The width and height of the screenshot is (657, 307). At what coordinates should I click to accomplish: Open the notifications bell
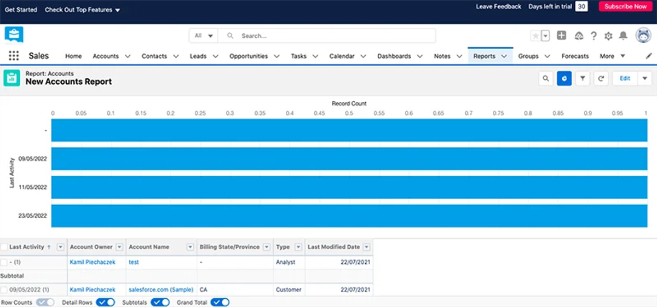(623, 36)
